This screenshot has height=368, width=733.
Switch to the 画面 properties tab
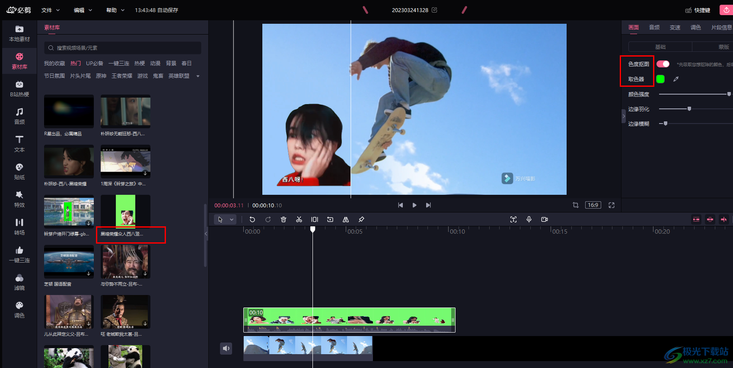[634, 27]
